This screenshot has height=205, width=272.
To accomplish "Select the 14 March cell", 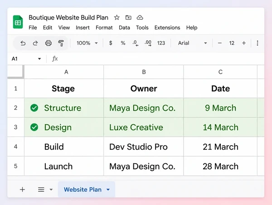I will [x=220, y=127].
